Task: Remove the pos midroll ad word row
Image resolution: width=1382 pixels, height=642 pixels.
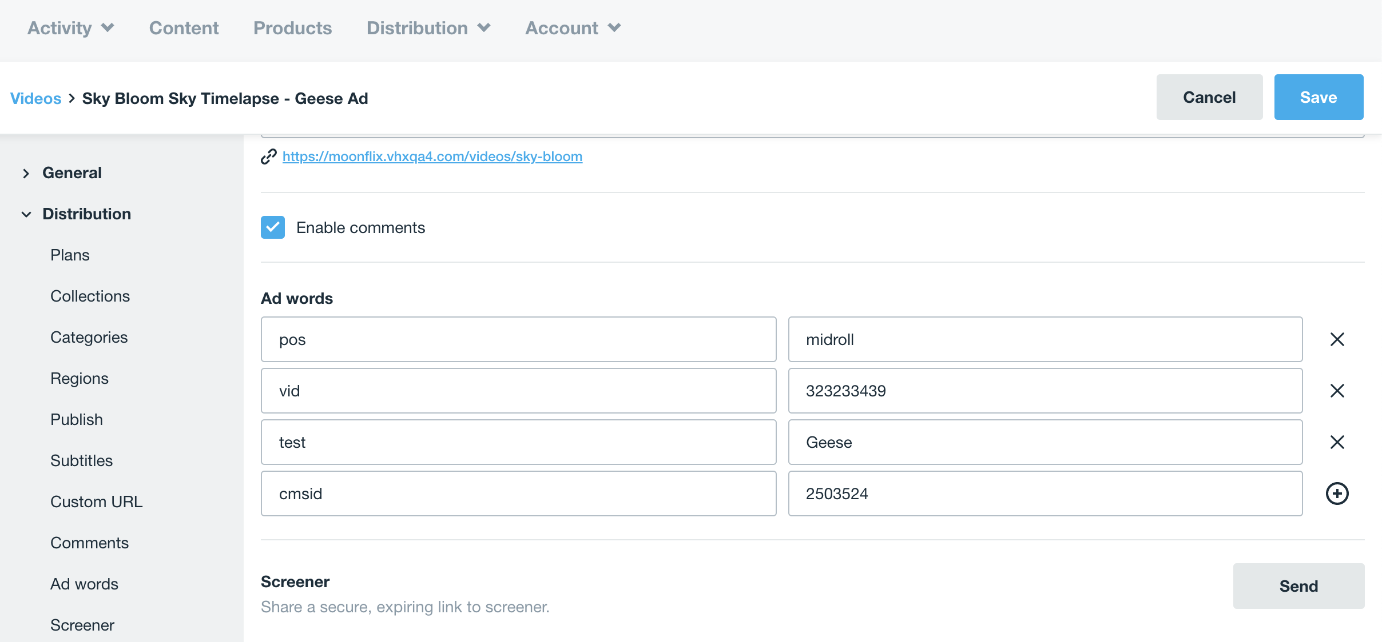Action: (x=1337, y=339)
